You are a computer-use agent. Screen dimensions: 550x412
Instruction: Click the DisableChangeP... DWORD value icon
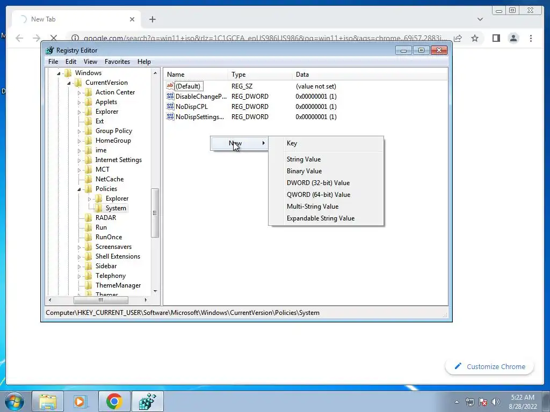click(x=170, y=96)
